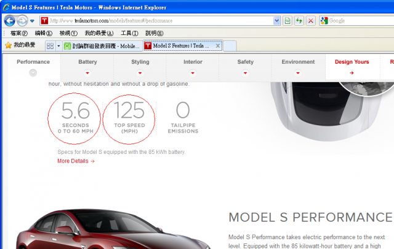Click the compatibility view page icon
Screen dimensions: 394x249
pos(287,21)
